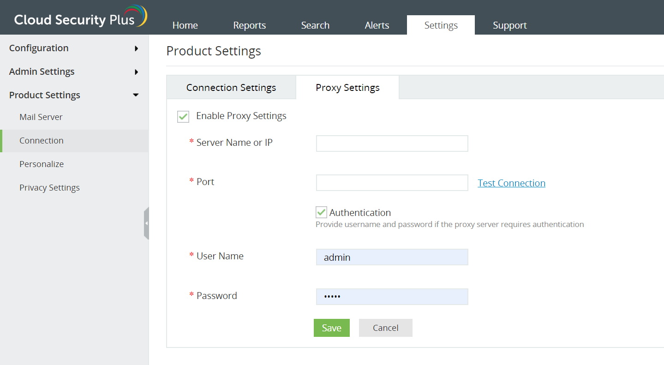Open the Reports menu

pos(250,25)
